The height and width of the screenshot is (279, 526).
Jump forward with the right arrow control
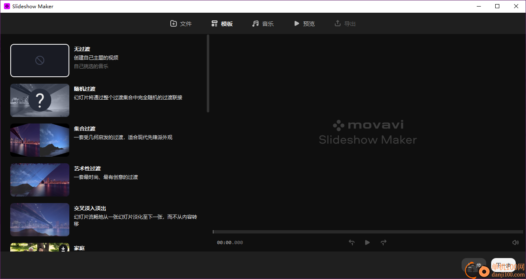pos(384,242)
